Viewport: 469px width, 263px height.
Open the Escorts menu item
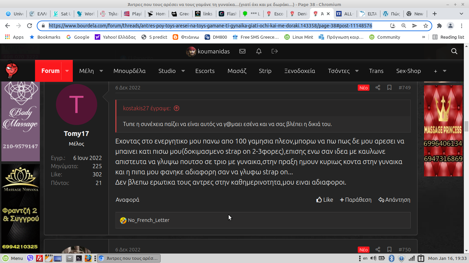click(x=205, y=71)
